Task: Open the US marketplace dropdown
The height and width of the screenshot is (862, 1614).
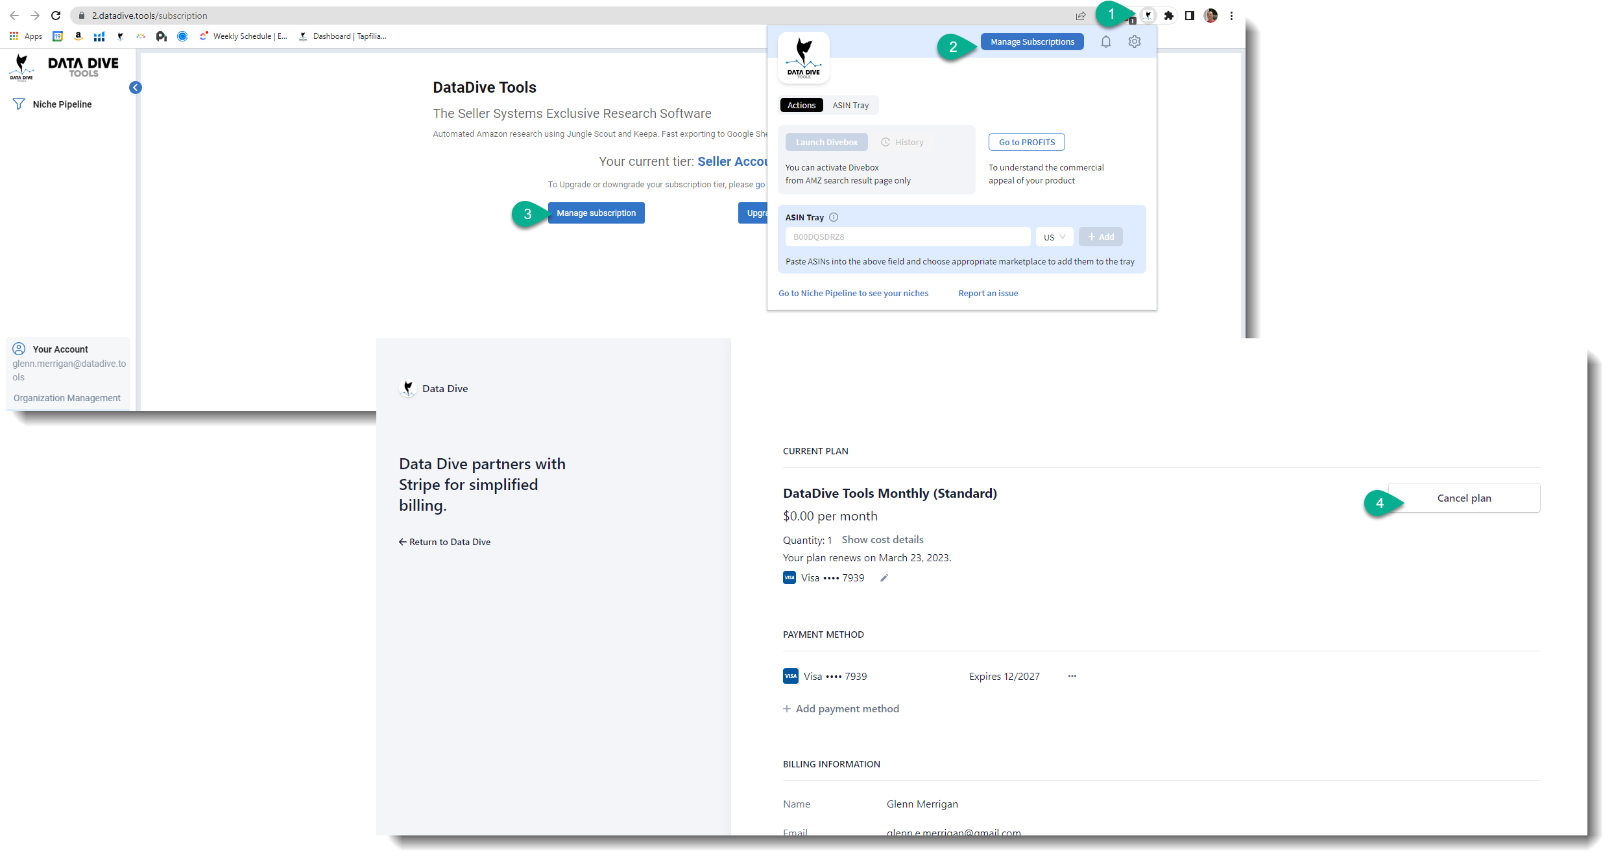Action: click(x=1055, y=237)
